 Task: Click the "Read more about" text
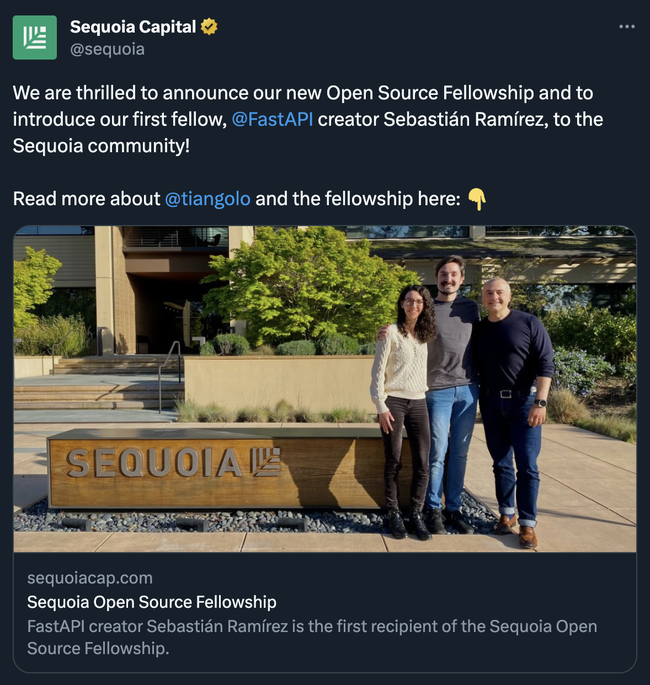[x=87, y=199]
